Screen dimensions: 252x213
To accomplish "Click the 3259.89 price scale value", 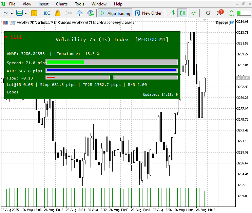I will [x=243, y=196].
